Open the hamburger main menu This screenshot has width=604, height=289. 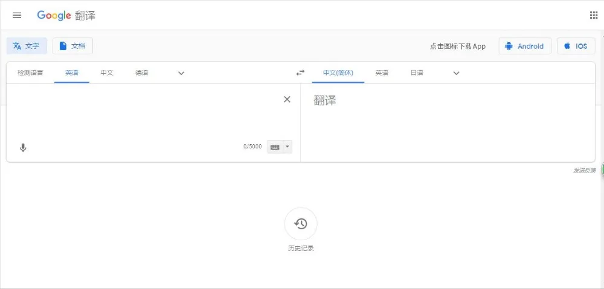(17, 16)
